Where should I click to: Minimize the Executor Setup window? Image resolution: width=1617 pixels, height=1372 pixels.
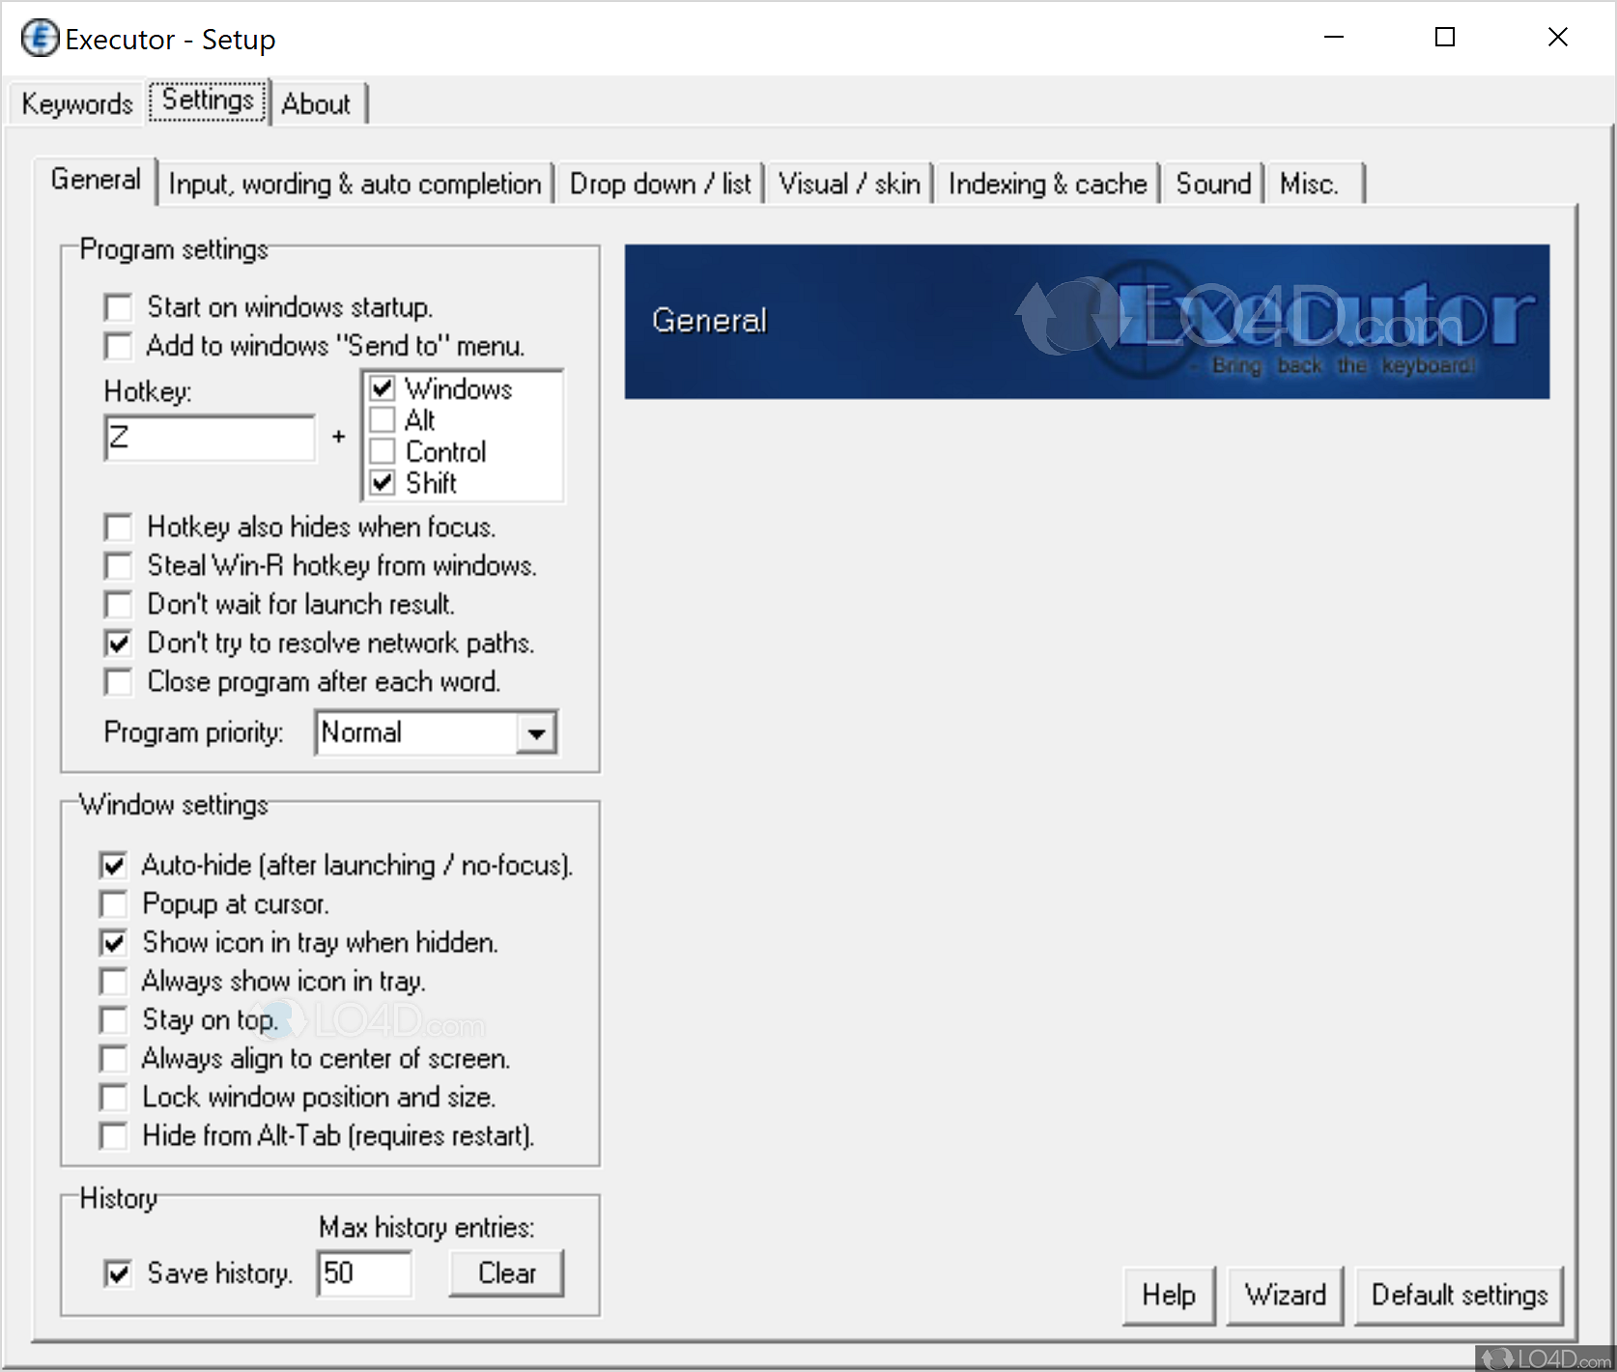click(x=1334, y=38)
